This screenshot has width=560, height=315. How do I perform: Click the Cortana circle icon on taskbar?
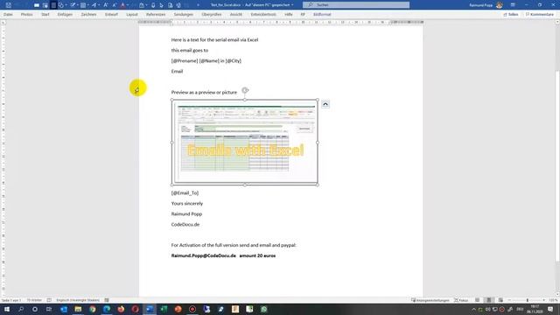pos(35,309)
